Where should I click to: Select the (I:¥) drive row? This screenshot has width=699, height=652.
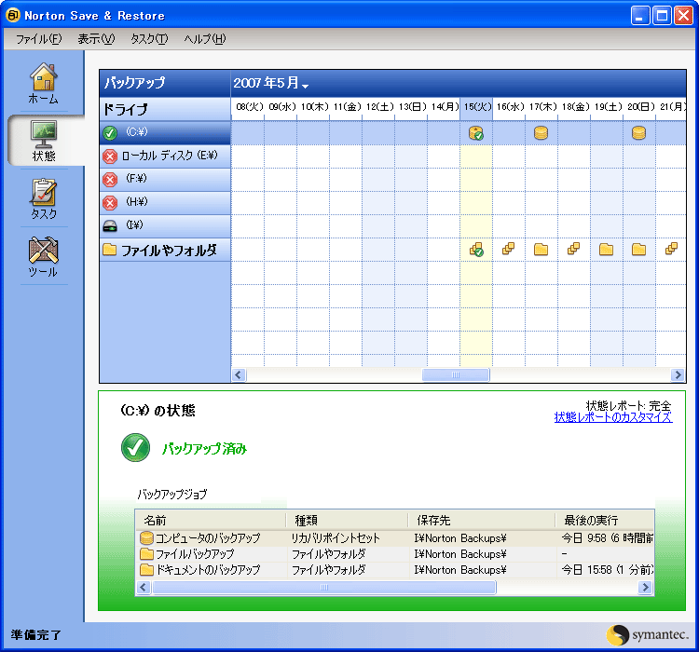[x=165, y=225]
